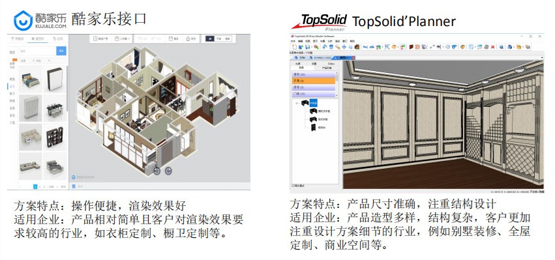The image size is (555, 260).
Task: Click the red X delete icon in TopSolid toolbar
Action: [x=492, y=47]
